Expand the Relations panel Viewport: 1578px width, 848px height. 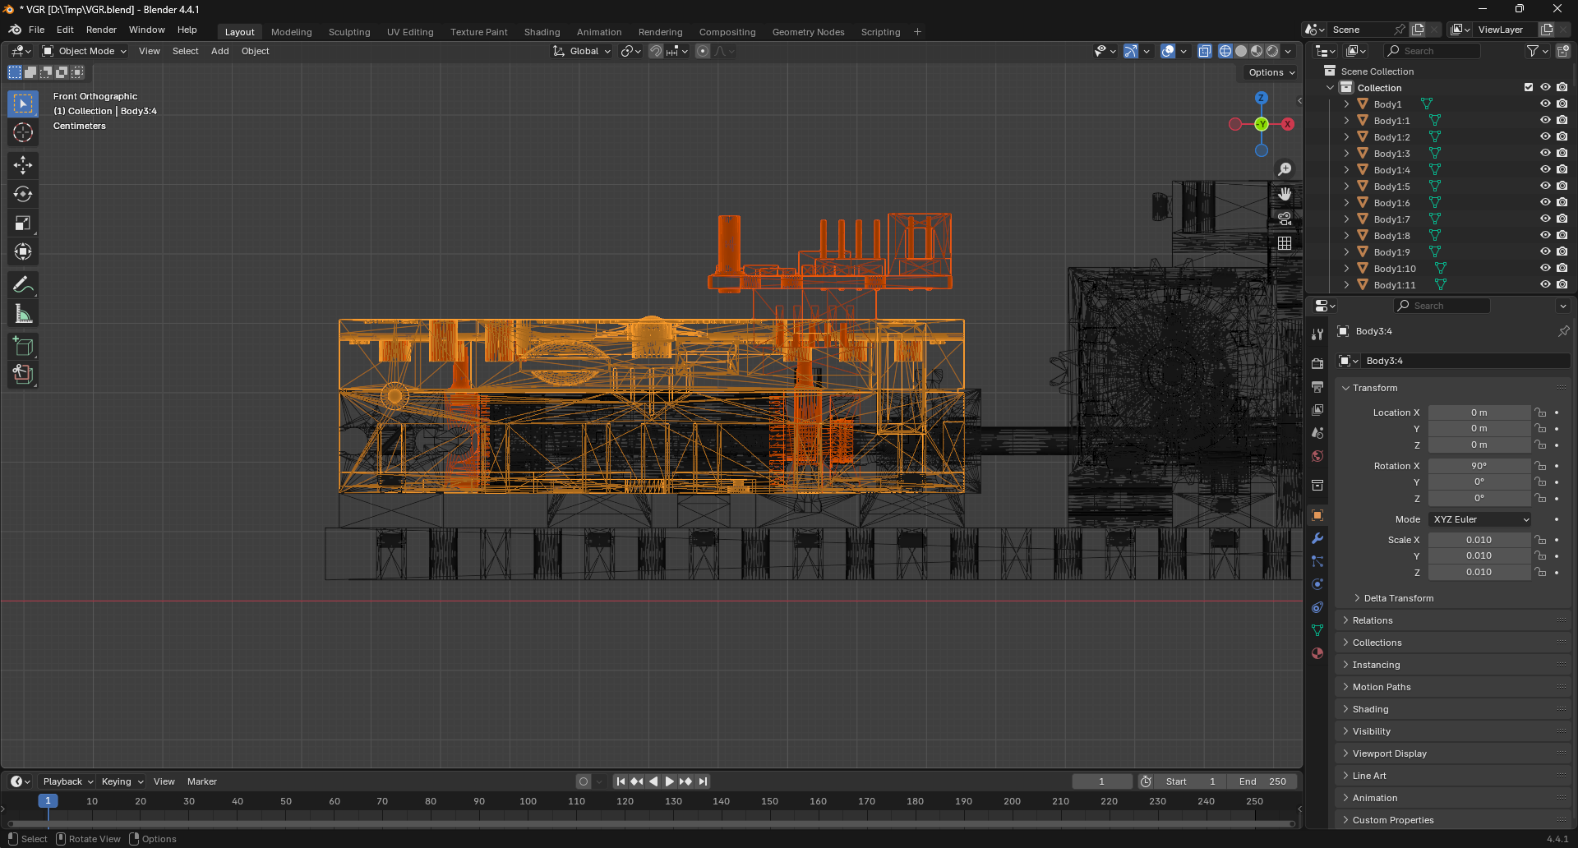[1373, 620]
